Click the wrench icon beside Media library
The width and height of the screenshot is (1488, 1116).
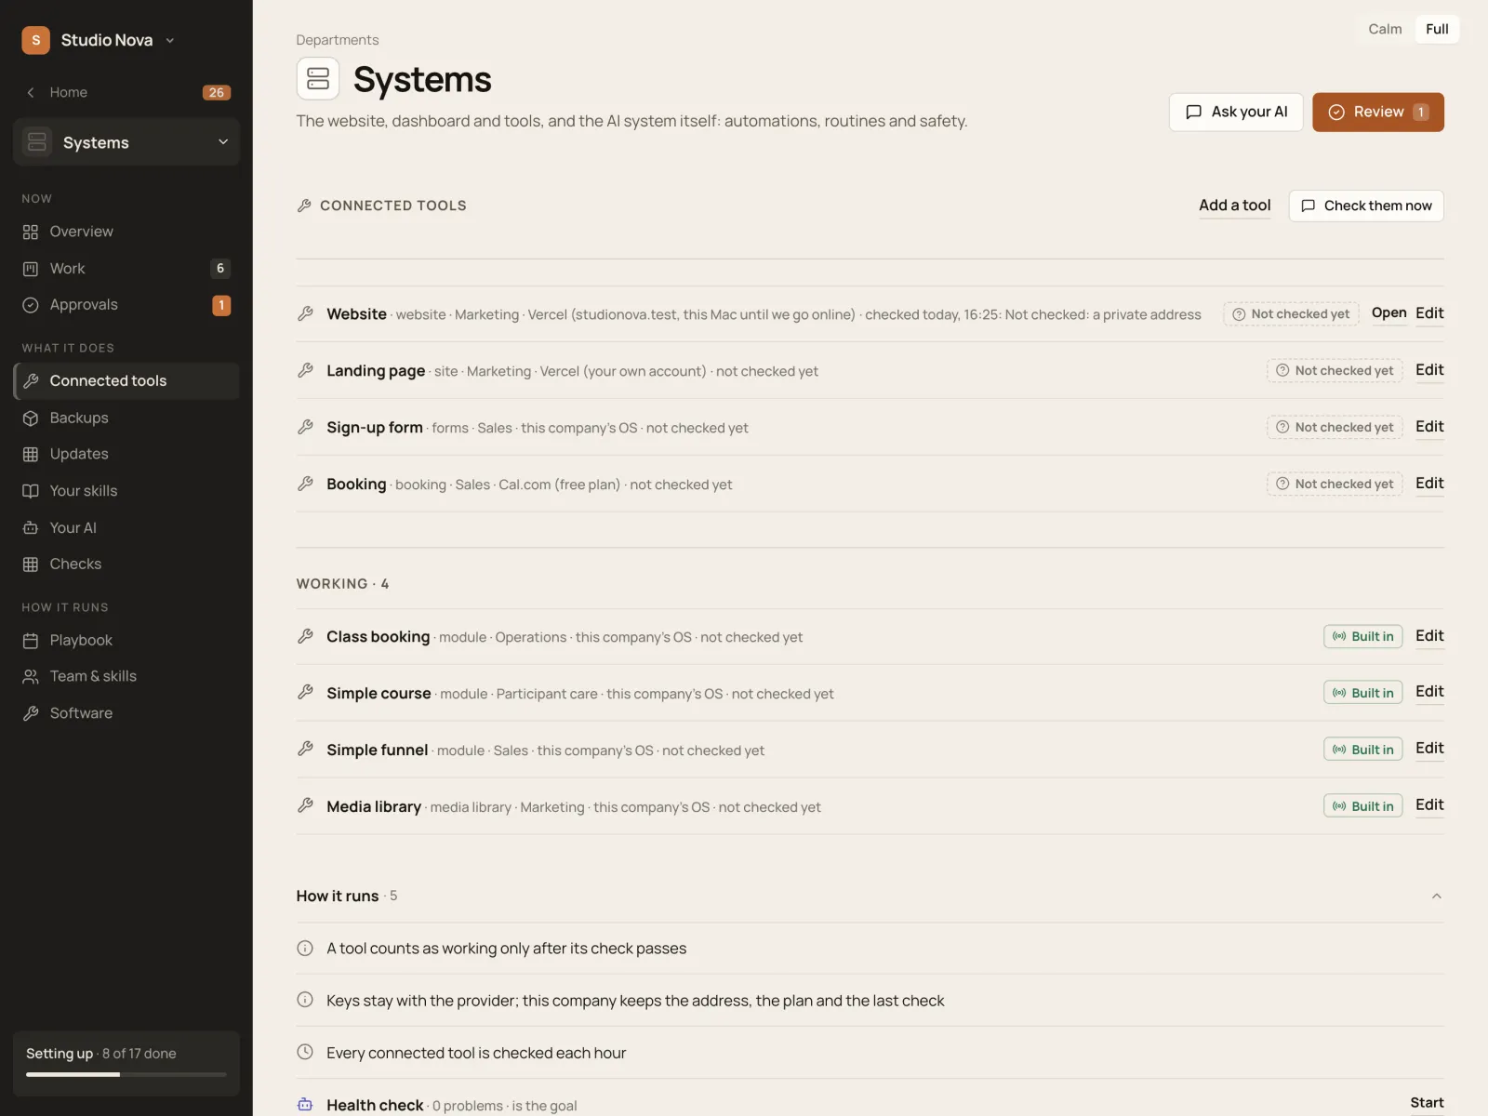305,806
